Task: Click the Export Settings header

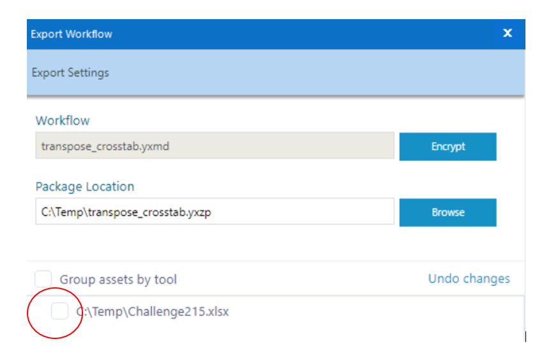Action: pyautogui.click(x=70, y=72)
